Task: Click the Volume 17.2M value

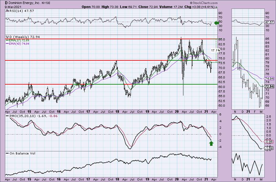Action: pos(171,7)
